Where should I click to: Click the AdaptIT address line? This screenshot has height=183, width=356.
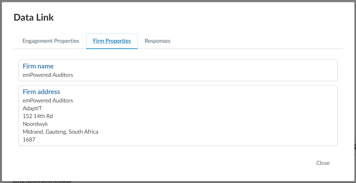(x=32, y=108)
